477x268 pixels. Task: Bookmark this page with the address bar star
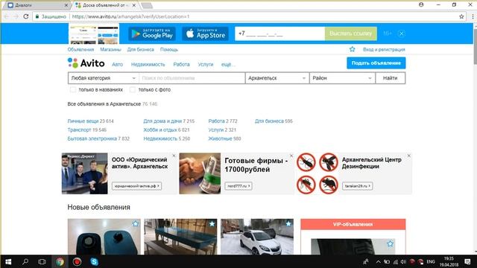461,16
